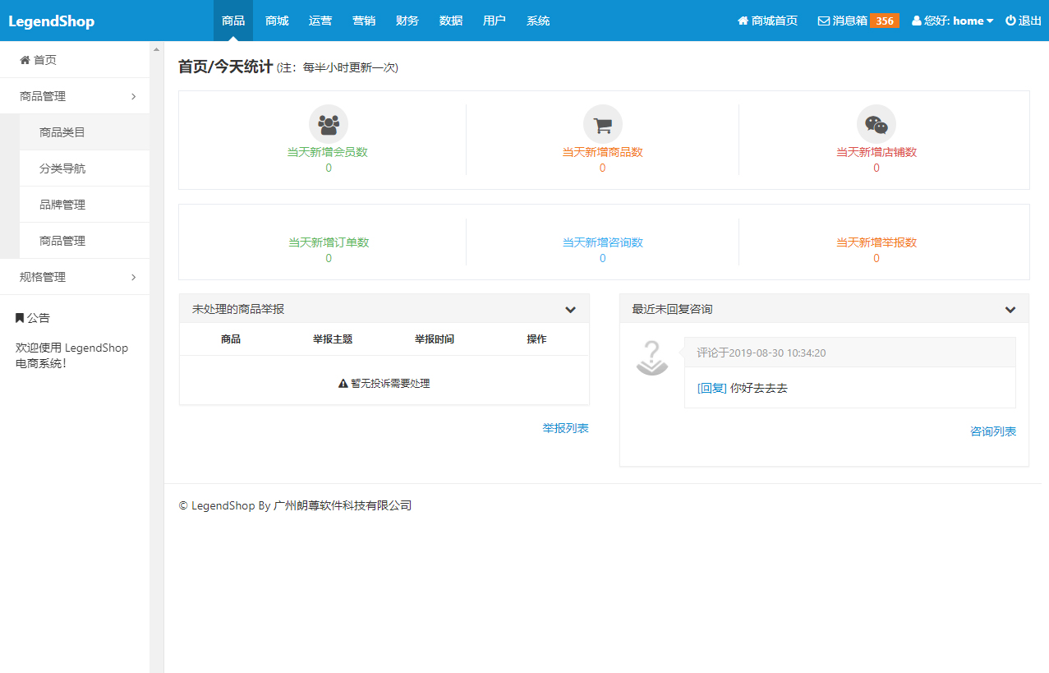Open the 举报列表 link
Screen dimensions: 1049x673
pyautogui.click(x=565, y=428)
